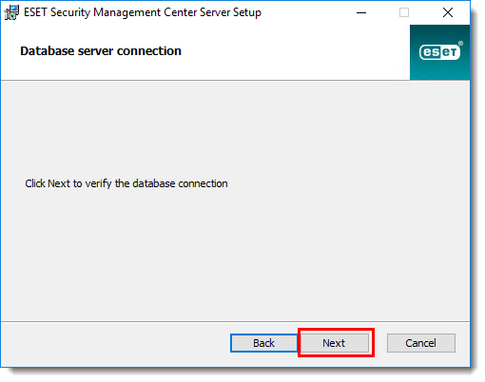Go to the previous step with Back
Screen dimensions: 485x382
[x=263, y=343]
